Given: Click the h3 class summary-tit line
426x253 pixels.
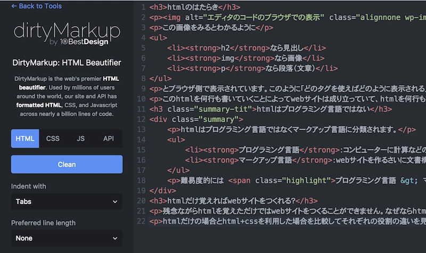Looking at the screenshot, I should (271, 109).
